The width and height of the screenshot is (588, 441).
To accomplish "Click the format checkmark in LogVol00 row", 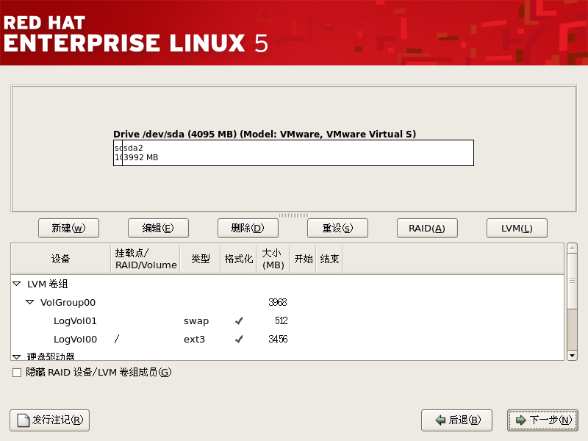I will [239, 339].
